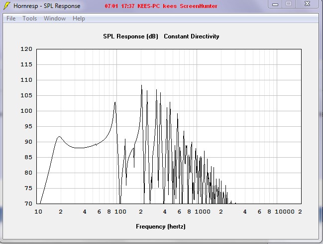Screen dimensions: 323x244
Task: Open the Help menu
Action: click(79, 18)
